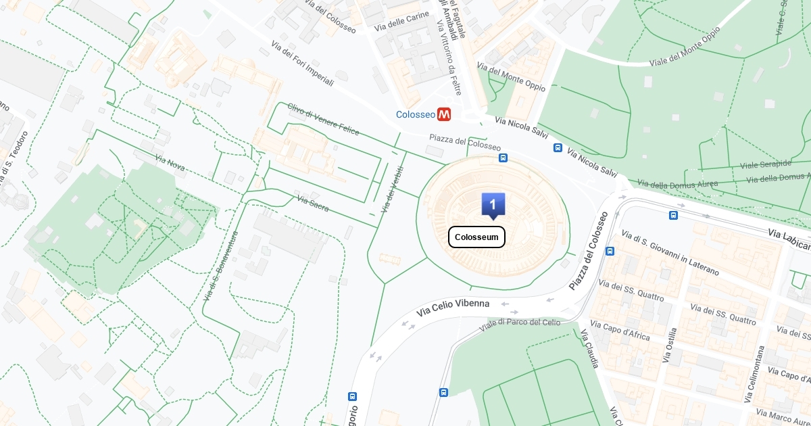Click the Clivo di Venere Felice label
This screenshot has width=811, height=426.
pyautogui.click(x=323, y=120)
